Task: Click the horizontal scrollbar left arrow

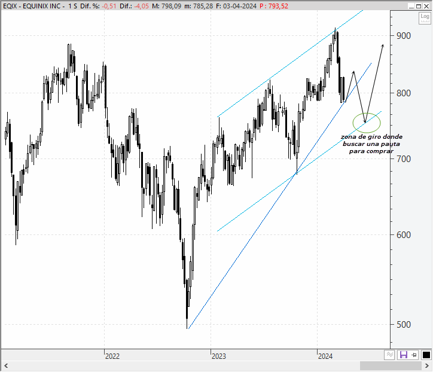Action: click(x=6, y=366)
